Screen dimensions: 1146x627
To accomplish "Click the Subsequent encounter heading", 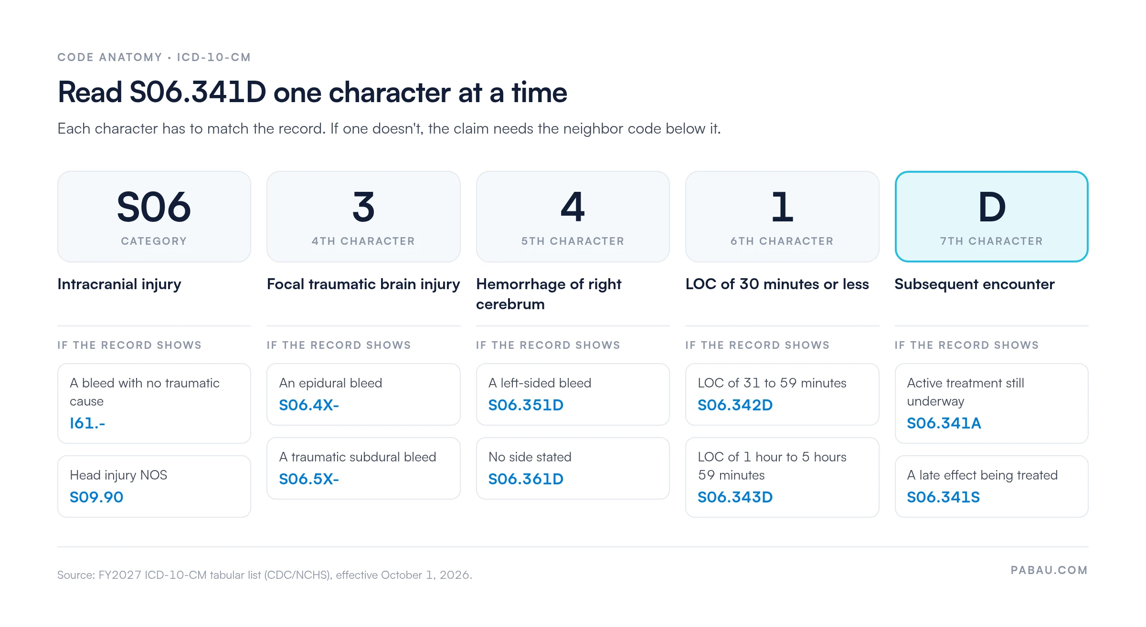I will tap(974, 284).
